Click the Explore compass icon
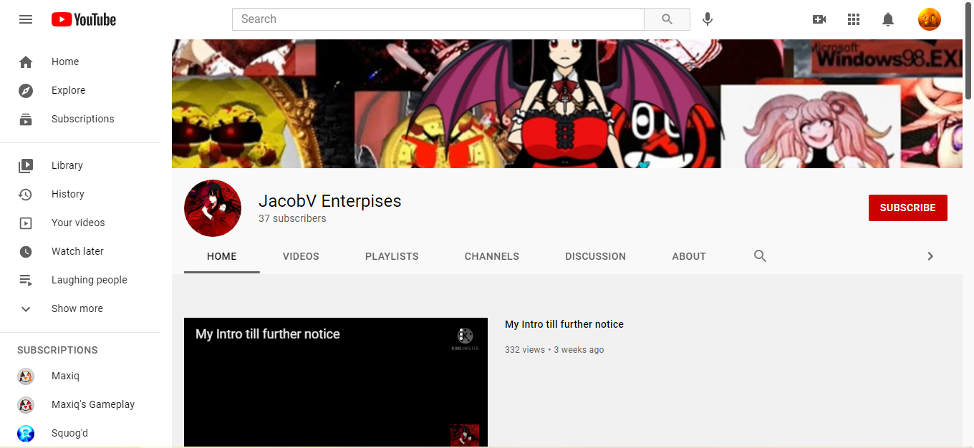974x448 pixels. pos(26,91)
